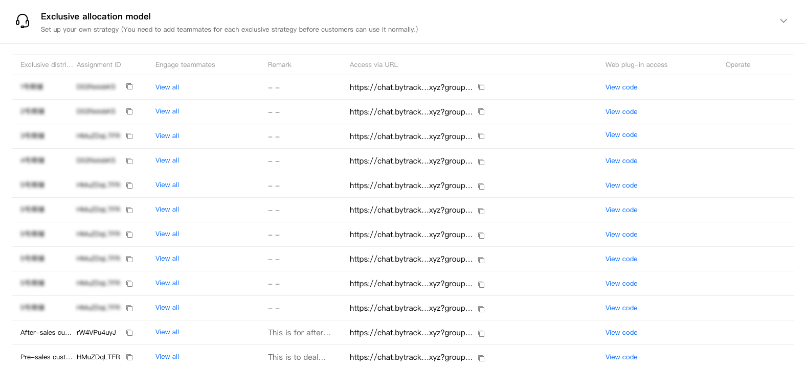The image size is (806, 369).
Task: Click the 'Exclusive allocation model' title
Action: tap(96, 16)
